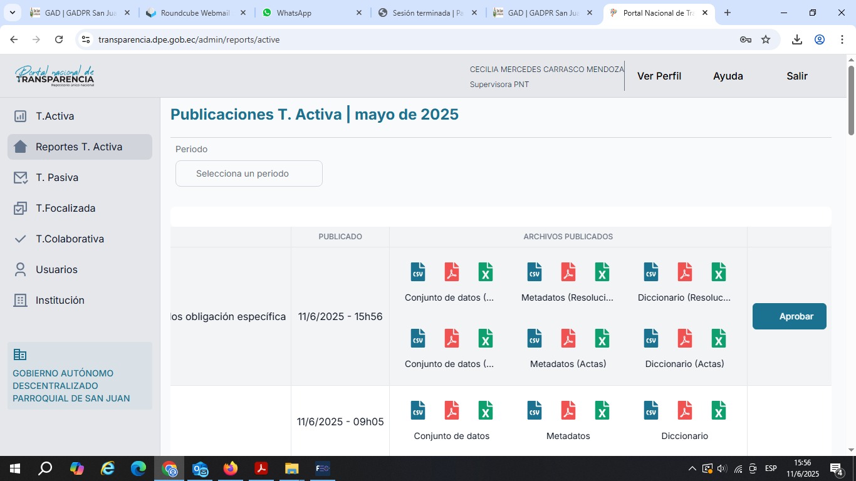Click the Salir link
The height and width of the screenshot is (481, 856).
point(796,76)
